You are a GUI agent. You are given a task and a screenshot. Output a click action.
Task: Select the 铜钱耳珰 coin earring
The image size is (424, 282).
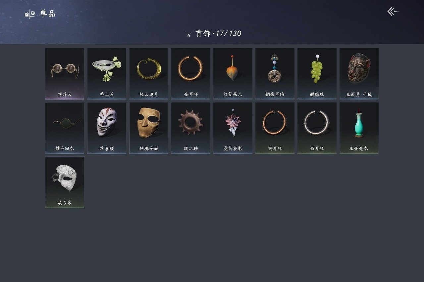[x=275, y=73]
